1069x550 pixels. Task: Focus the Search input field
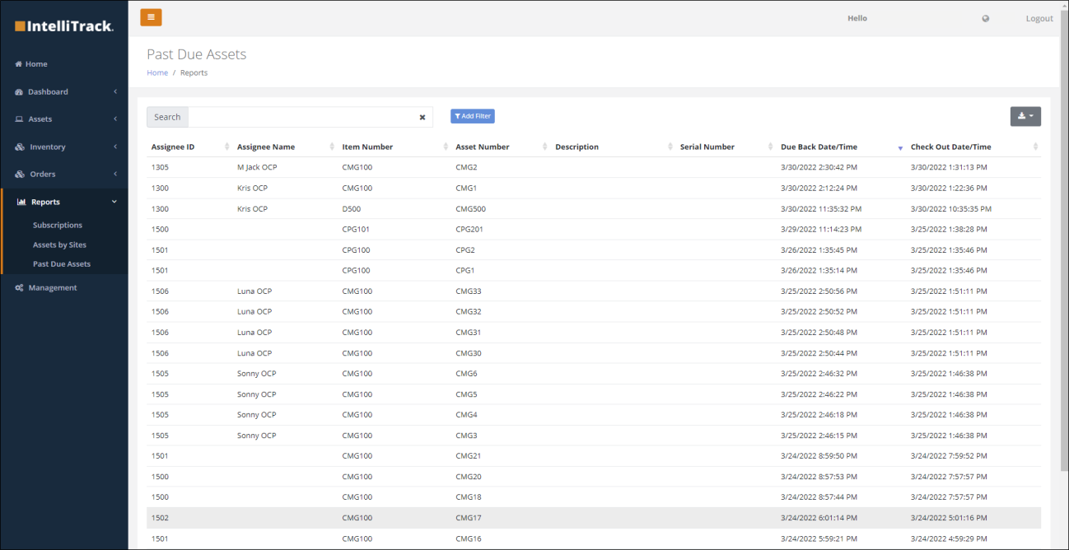[301, 117]
